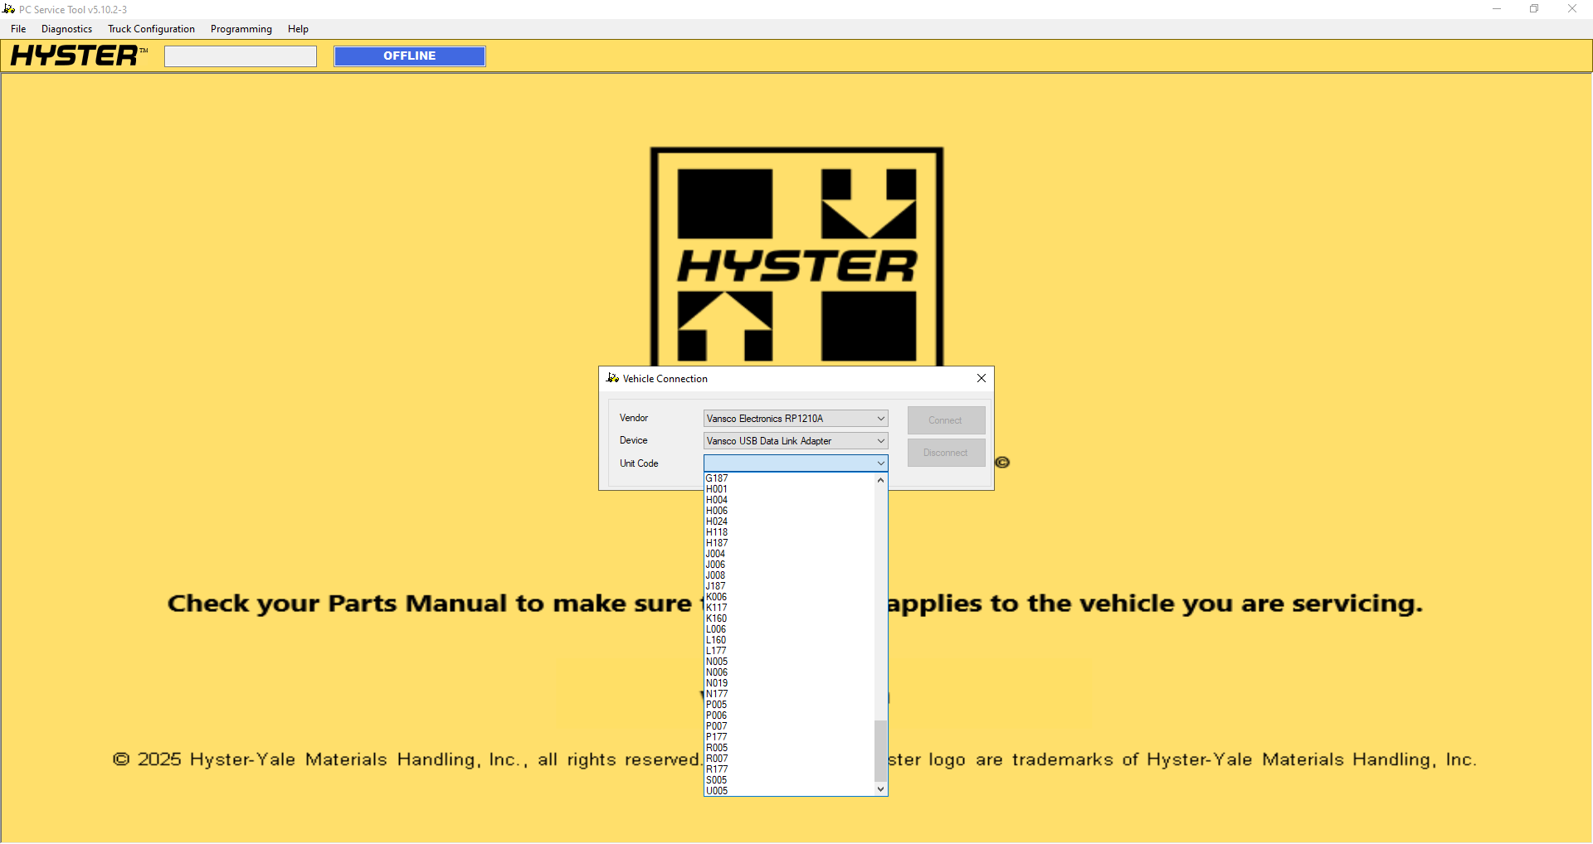Open the File menu
This screenshot has width=1593, height=844.
[18, 29]
